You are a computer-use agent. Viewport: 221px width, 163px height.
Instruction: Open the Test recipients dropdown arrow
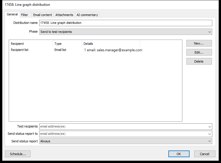point(210,127)
